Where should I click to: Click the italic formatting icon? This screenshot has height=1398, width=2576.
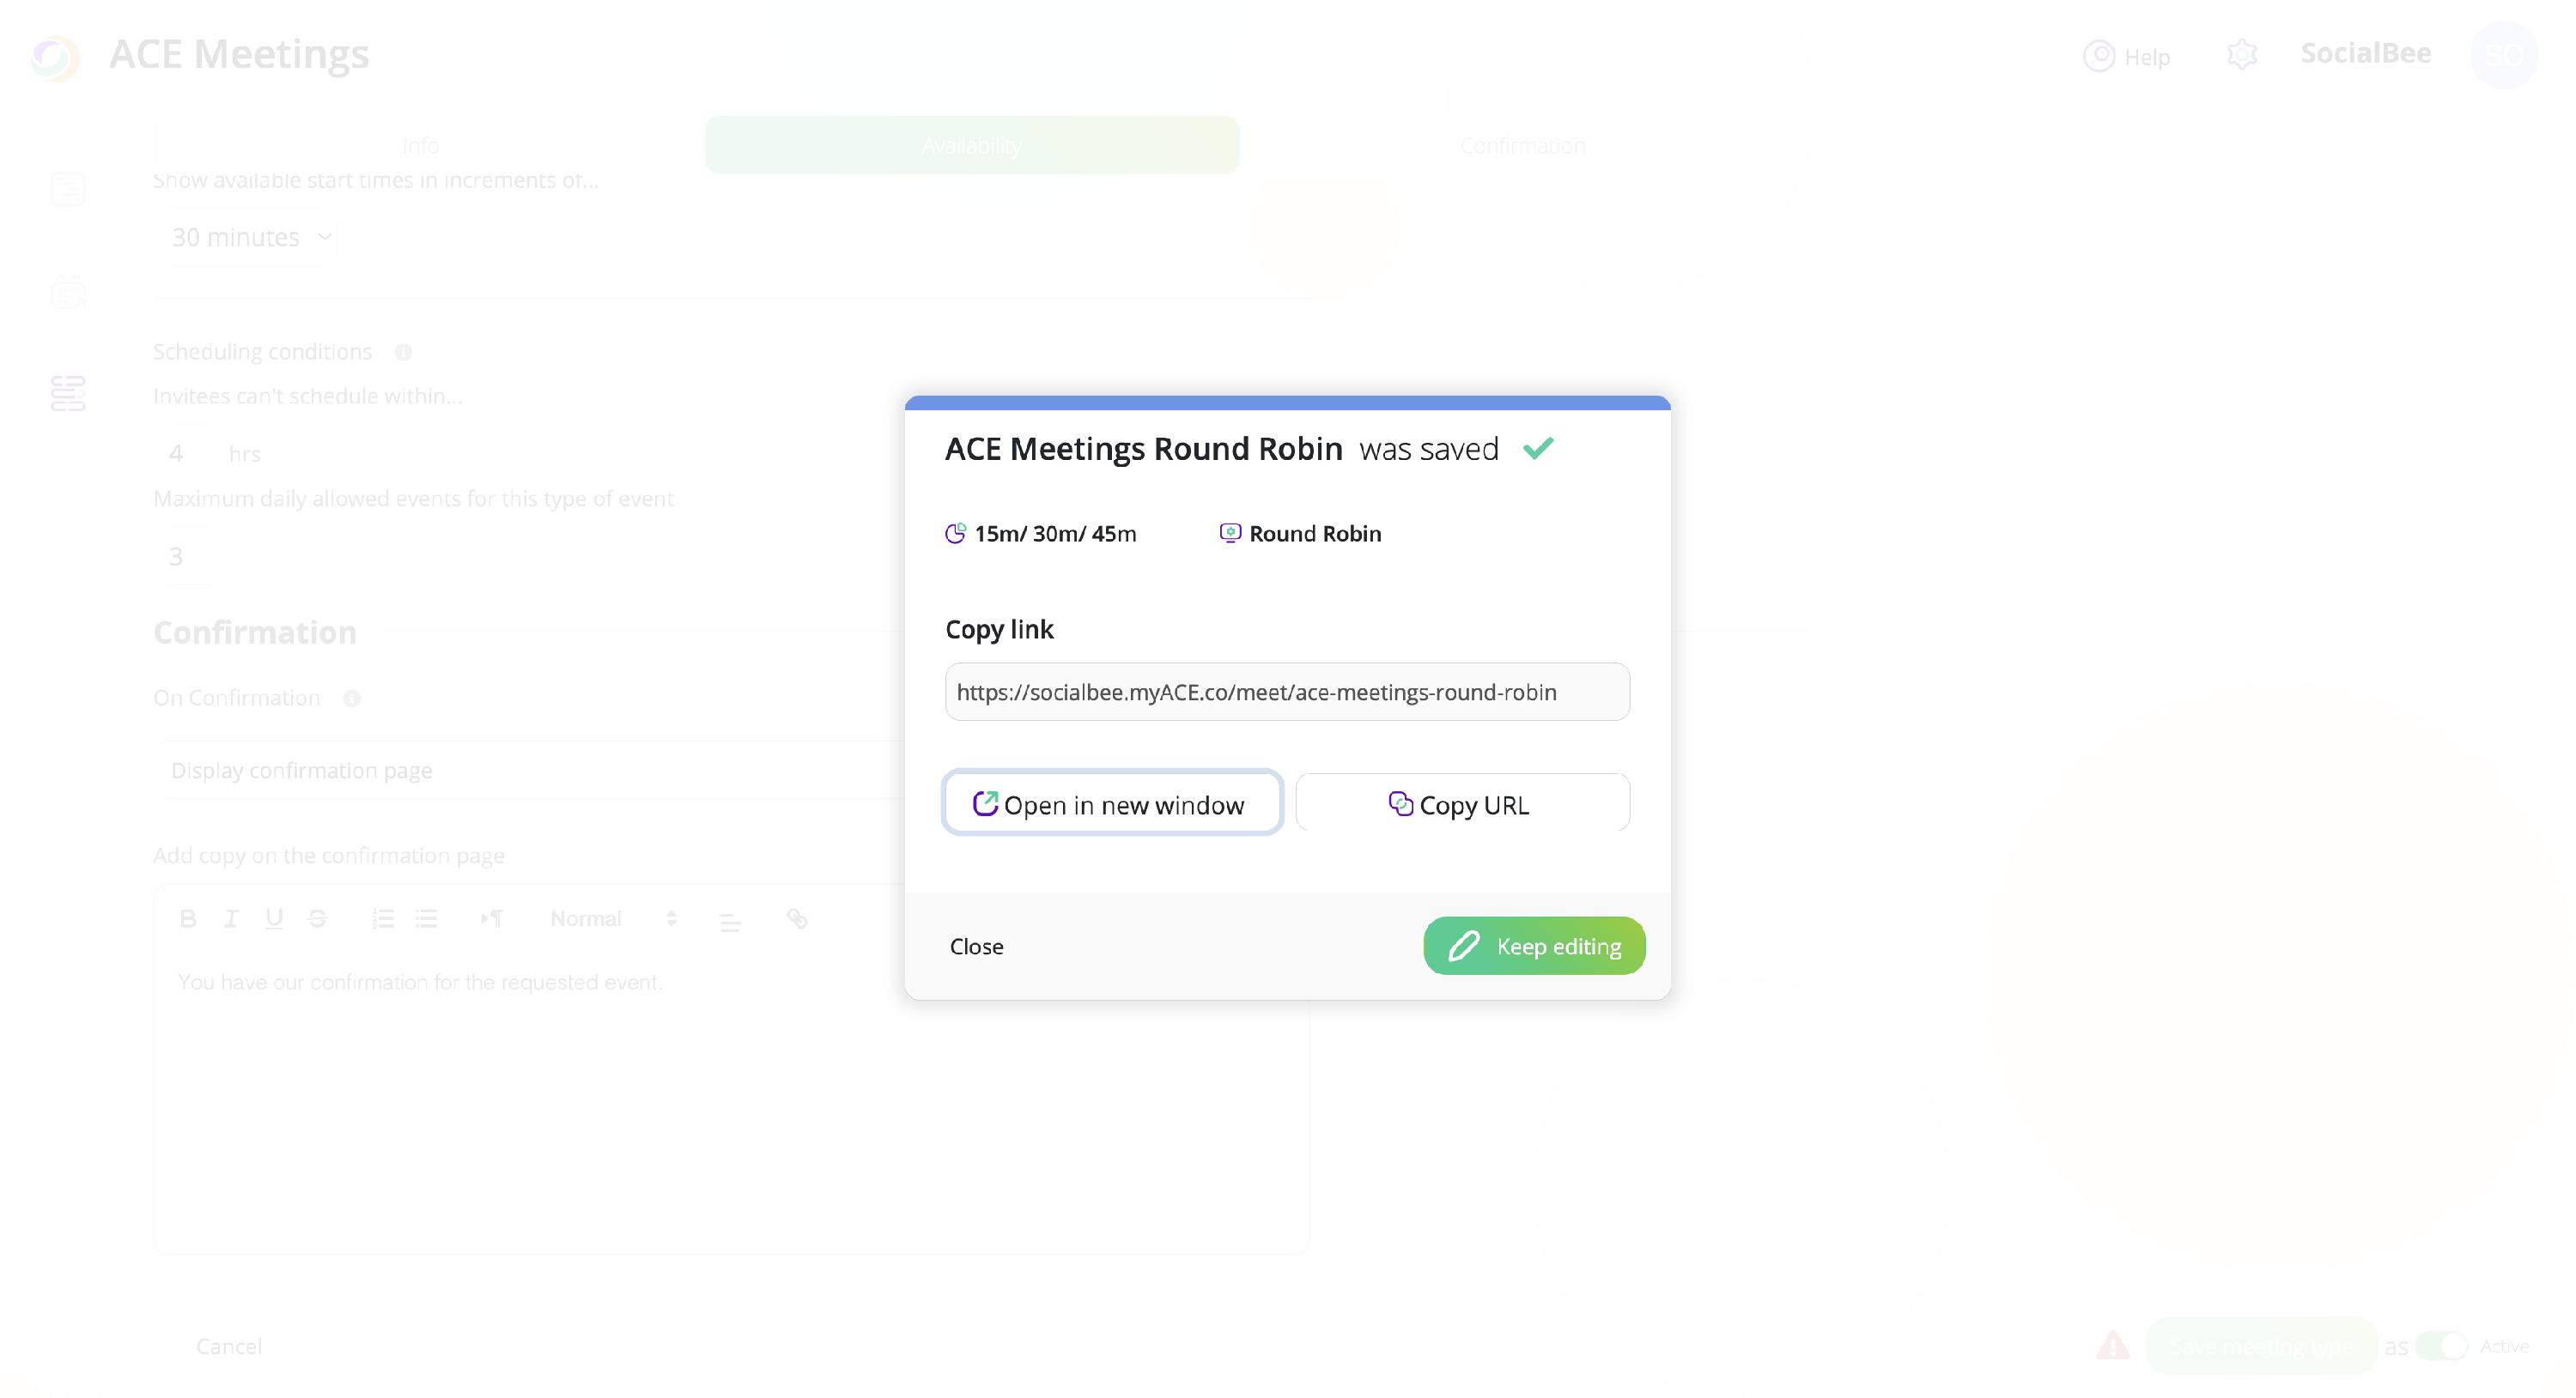[x=231, y=918]
